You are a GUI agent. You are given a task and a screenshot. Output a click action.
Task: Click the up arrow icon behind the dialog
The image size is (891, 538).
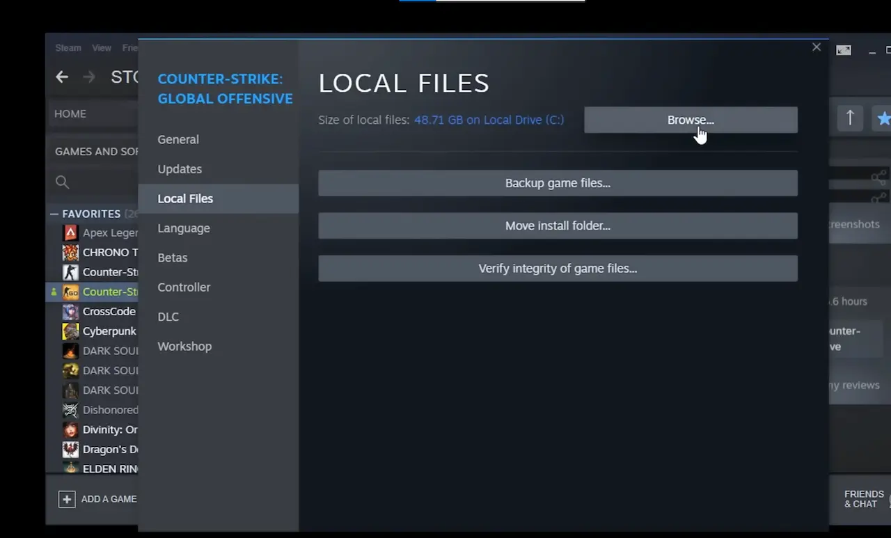click(x=850, y=118)
